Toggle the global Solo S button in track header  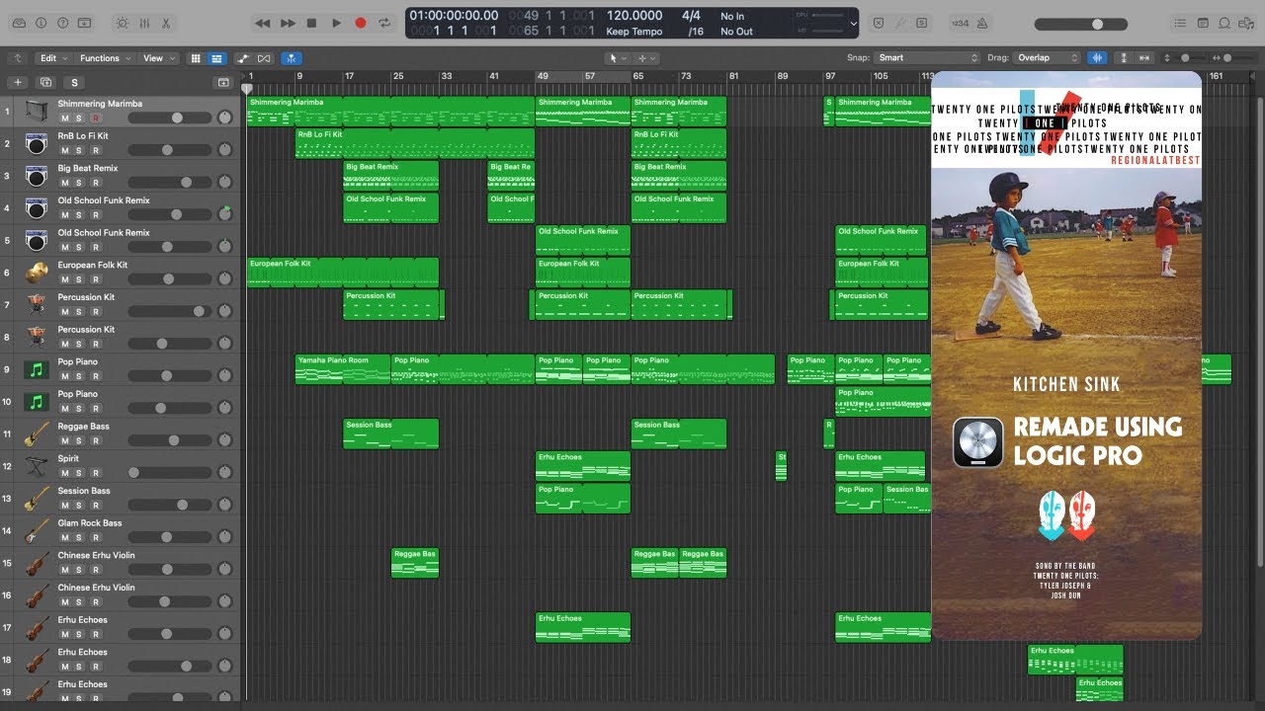(x=75, y=83)
